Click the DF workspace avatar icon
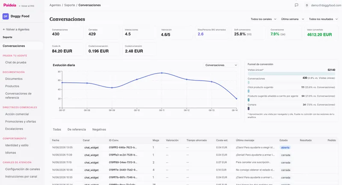 pos(6,16)
